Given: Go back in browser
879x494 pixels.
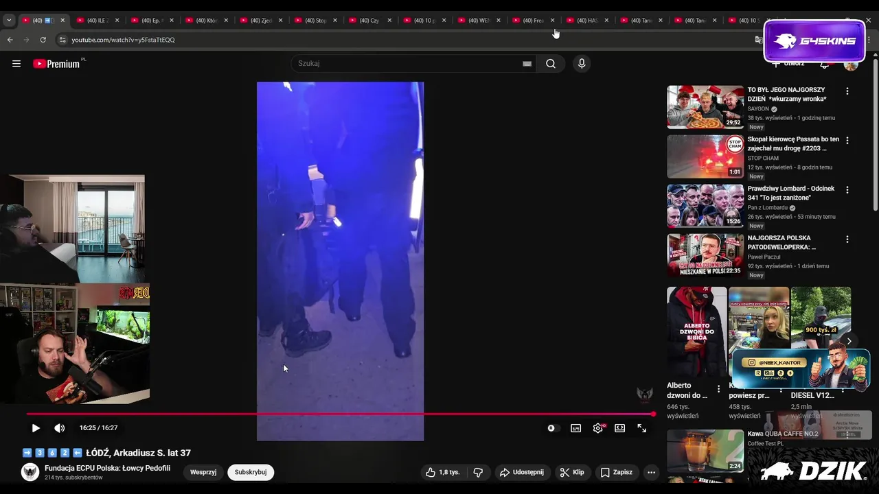Looking at the screenshot, I should 10,40.
